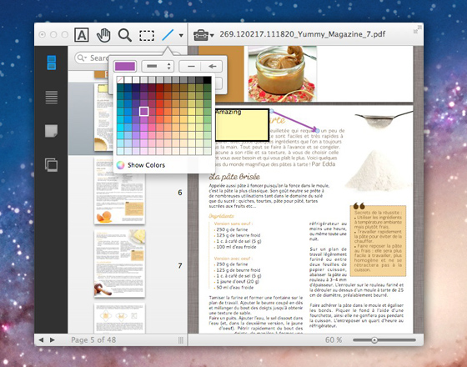Click the color wheel icon beside Show Colors
Image resolution: width=467 pixels, height=367 pixels.
[x=120, y=165]
